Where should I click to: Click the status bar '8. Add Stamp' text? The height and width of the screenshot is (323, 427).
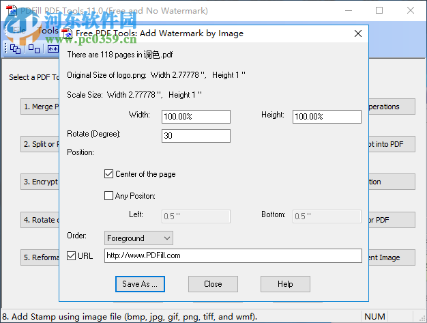[130, 317]
